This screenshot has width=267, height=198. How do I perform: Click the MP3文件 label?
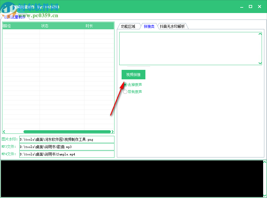coord(9,147)
